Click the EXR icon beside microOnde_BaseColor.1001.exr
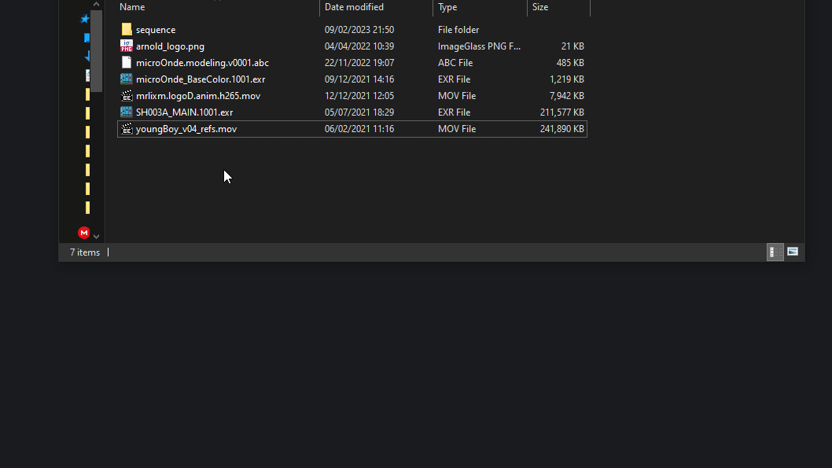 point(127,79)
